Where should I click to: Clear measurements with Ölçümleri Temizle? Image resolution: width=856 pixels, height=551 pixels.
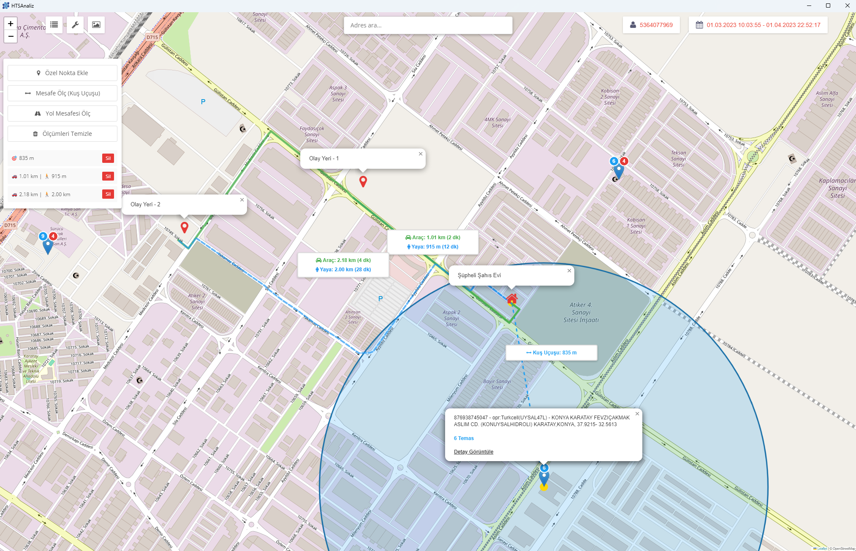(63, 134)
